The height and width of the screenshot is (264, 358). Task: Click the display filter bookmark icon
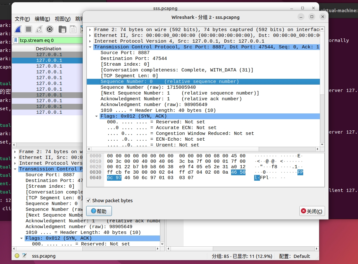tap(16, 40)
